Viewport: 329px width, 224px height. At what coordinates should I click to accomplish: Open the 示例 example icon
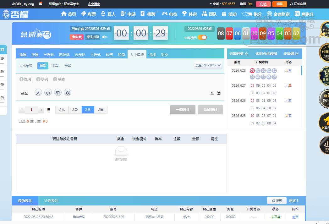(x=38, y=79)
